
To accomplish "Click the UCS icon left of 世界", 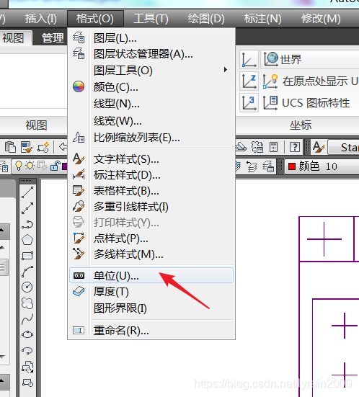I will coord(249,60).
